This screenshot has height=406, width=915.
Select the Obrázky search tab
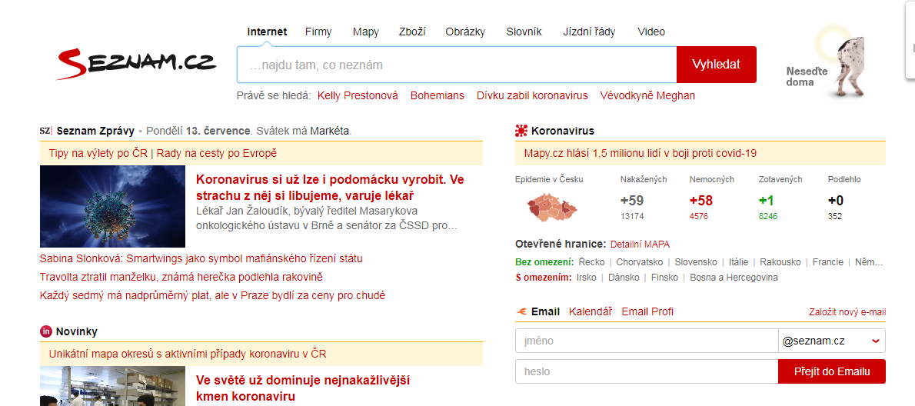pyautogui.click(x=465, y=32)
